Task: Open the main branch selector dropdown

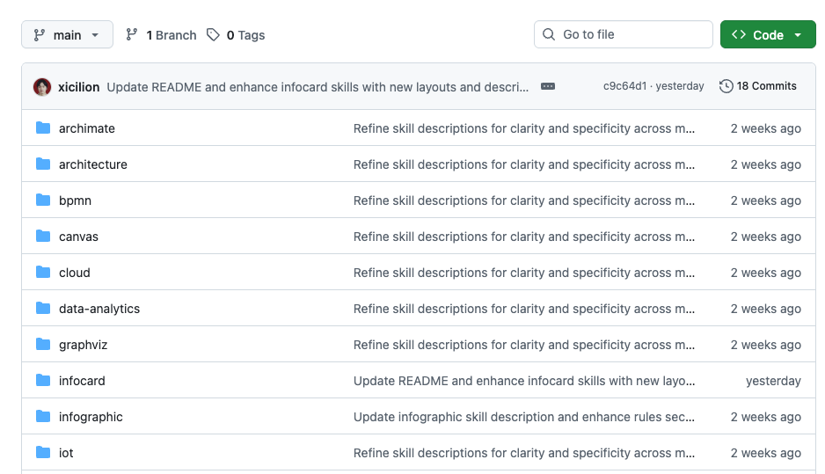Action: 68,34
